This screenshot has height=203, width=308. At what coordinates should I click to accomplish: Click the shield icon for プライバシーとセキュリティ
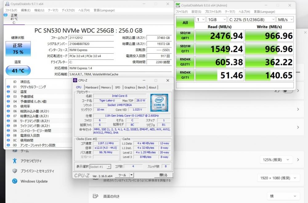coord(15,171)
